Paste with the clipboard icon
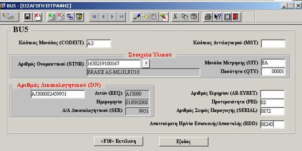The image size is (302, 151). 194,17
